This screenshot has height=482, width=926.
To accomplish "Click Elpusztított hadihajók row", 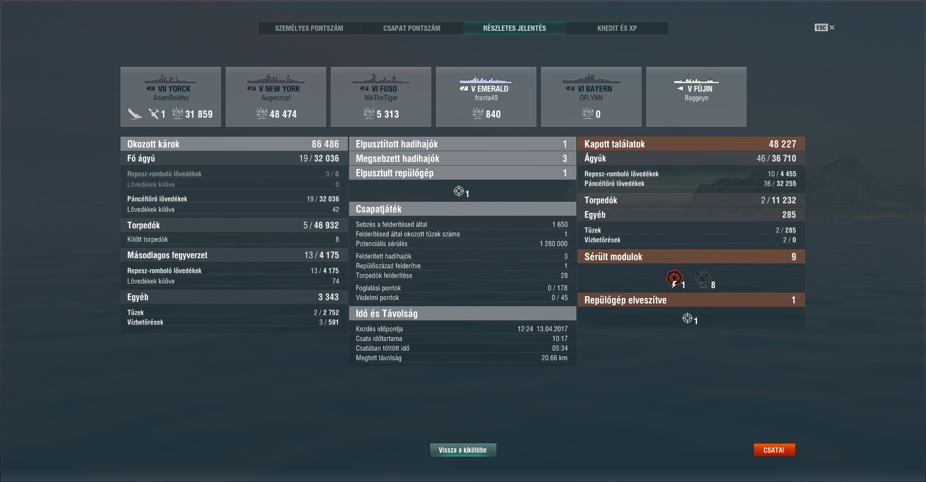I will click(x=463, y=144).
